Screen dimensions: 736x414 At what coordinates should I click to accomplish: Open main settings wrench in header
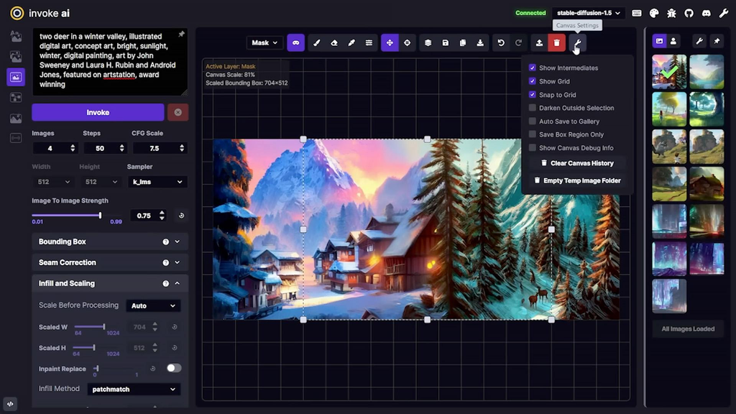click(x=723, y=13)
